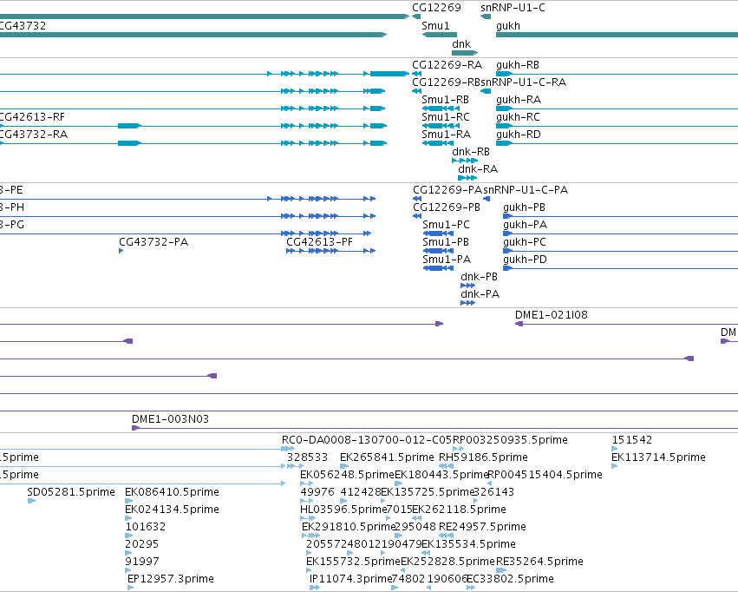Click the dnk gene bar
This screenshot has width=738, height=592.
465,53
